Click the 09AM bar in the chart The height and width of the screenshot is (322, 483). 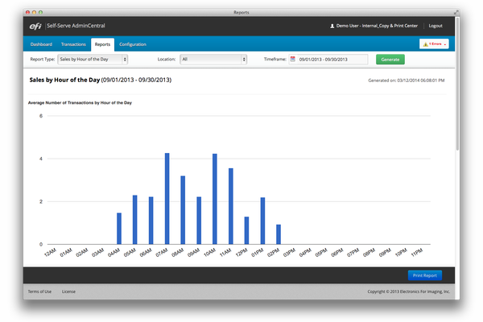(199, 221)
